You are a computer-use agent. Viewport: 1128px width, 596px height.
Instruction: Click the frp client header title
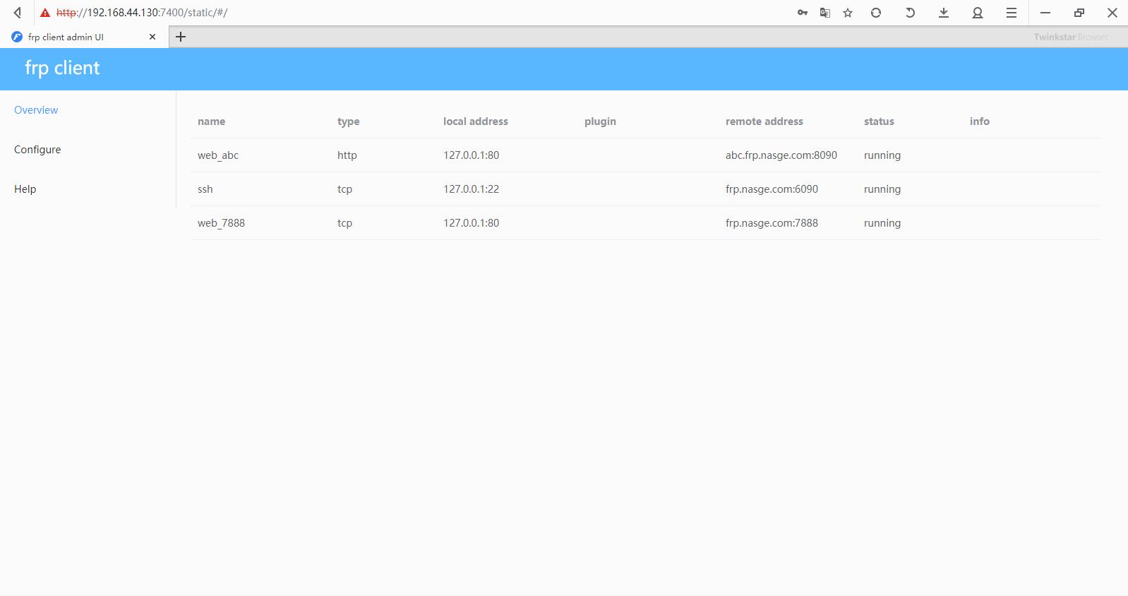62,68
